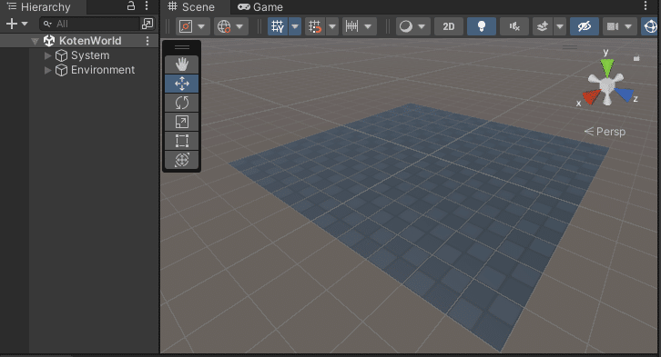Open the draw mode dropdown arrow
This screenshot has width=661, height=357.
point(422,26)
